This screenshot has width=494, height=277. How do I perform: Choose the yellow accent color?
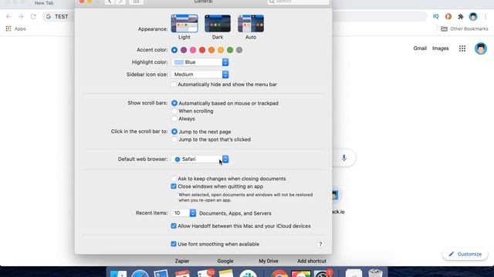tap(221, 50)
